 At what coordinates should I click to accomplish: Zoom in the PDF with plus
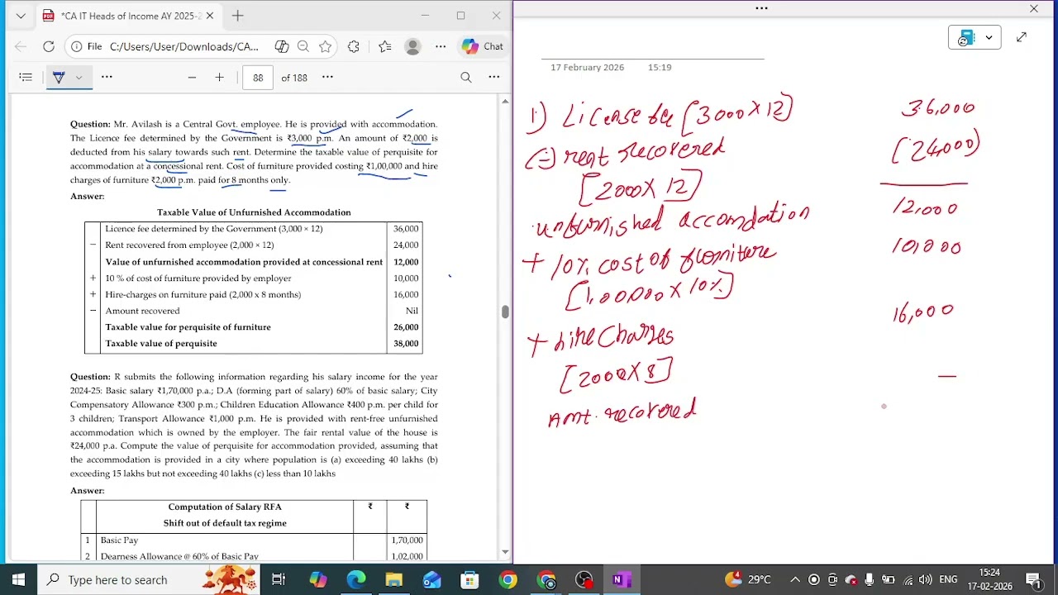pyautogui.click(x=219, y=77)
